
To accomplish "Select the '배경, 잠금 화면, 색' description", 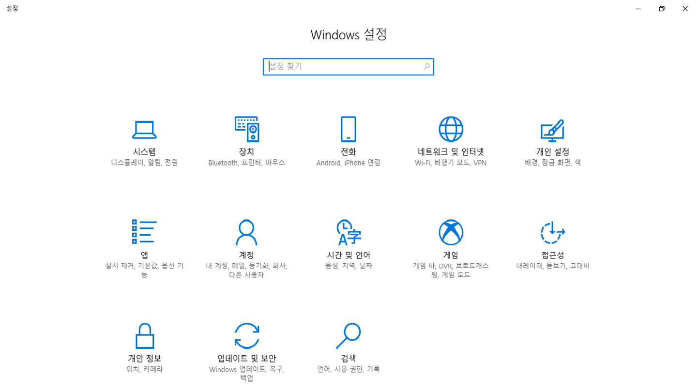I will [x=553, y=163].
